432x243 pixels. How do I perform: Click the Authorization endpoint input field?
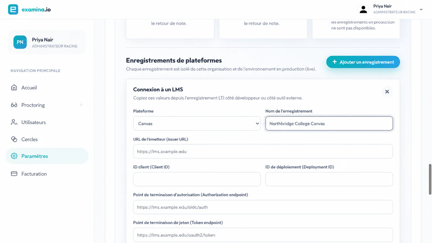pyautogui.click(x=263, y=207)
